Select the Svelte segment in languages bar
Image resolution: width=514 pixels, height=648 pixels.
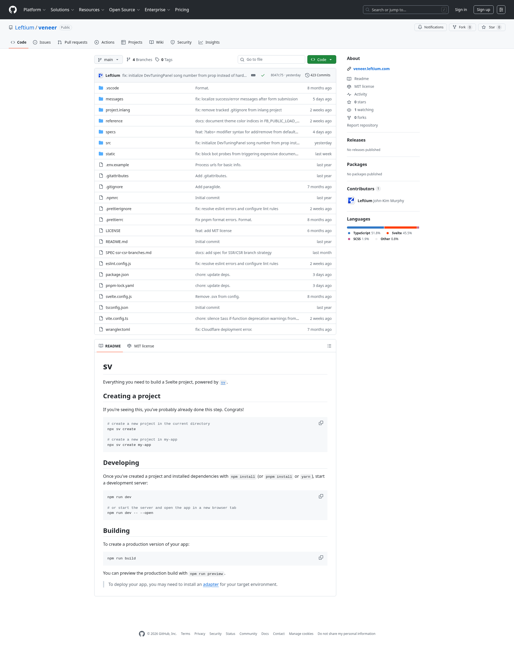400,228
